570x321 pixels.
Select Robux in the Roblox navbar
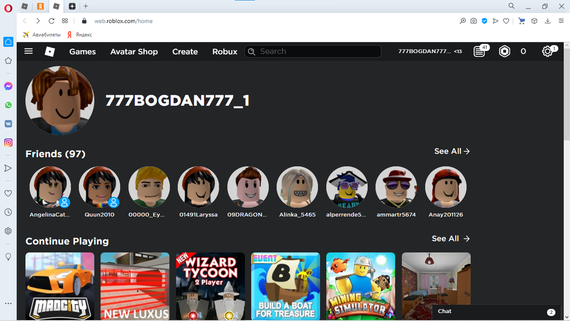225,51
